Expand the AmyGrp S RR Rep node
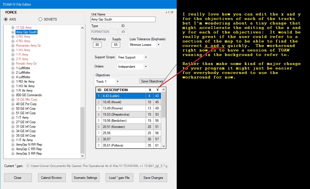310x189 pixels. (13, 154)
